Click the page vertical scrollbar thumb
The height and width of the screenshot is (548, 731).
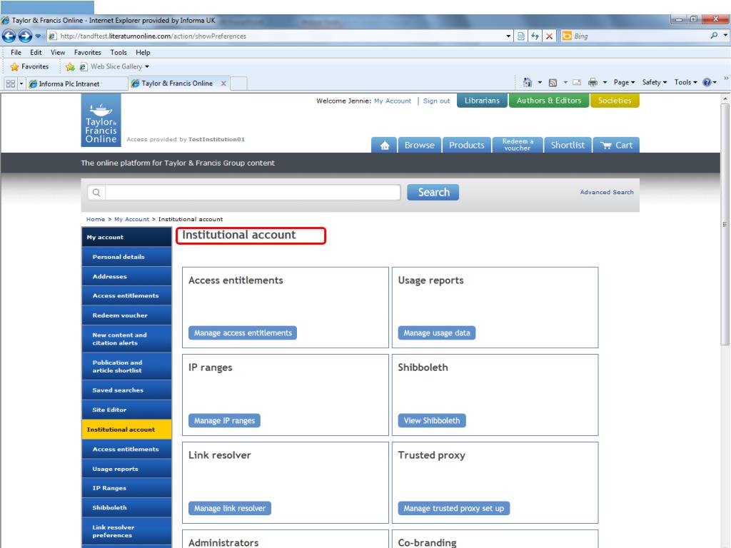(725, 223)
